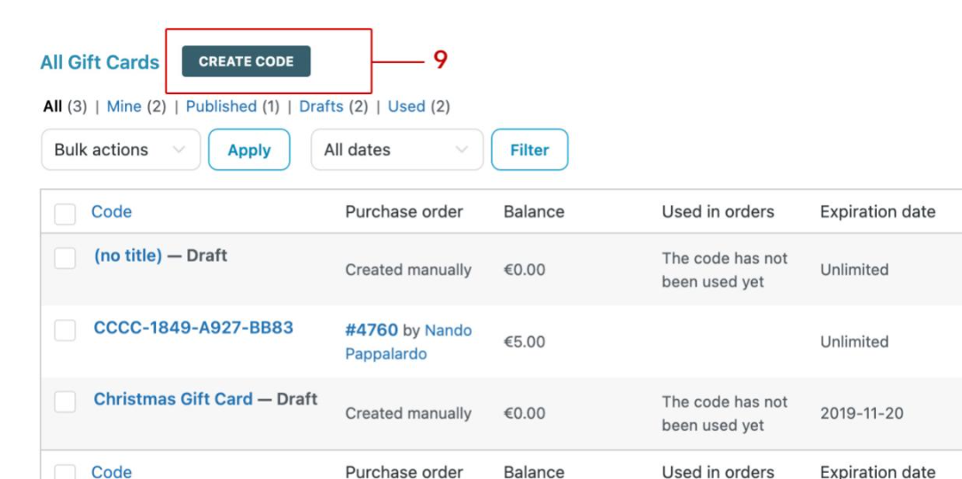Click Unlimited expiration in CCCC-1849-A927-BB83 row
The height and width of the screenshot is (479, 962).
pyautogui.click(x=854, y=342)
